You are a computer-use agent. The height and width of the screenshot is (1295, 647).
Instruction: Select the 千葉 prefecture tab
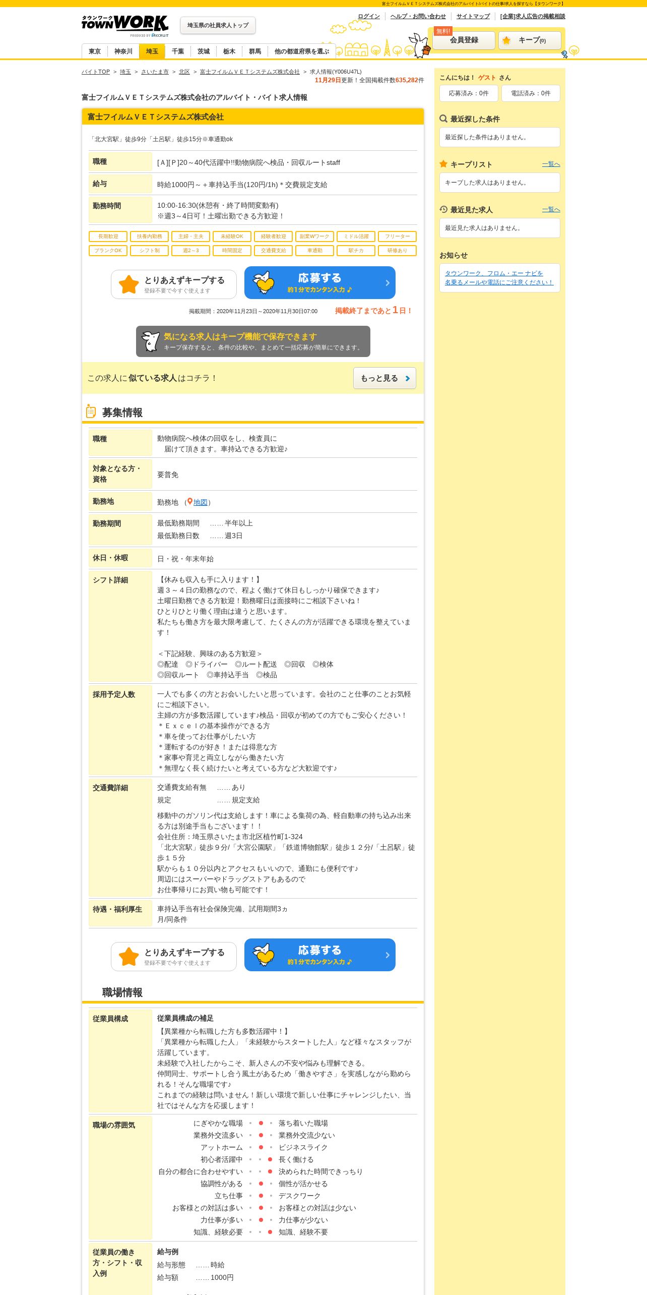178,51
